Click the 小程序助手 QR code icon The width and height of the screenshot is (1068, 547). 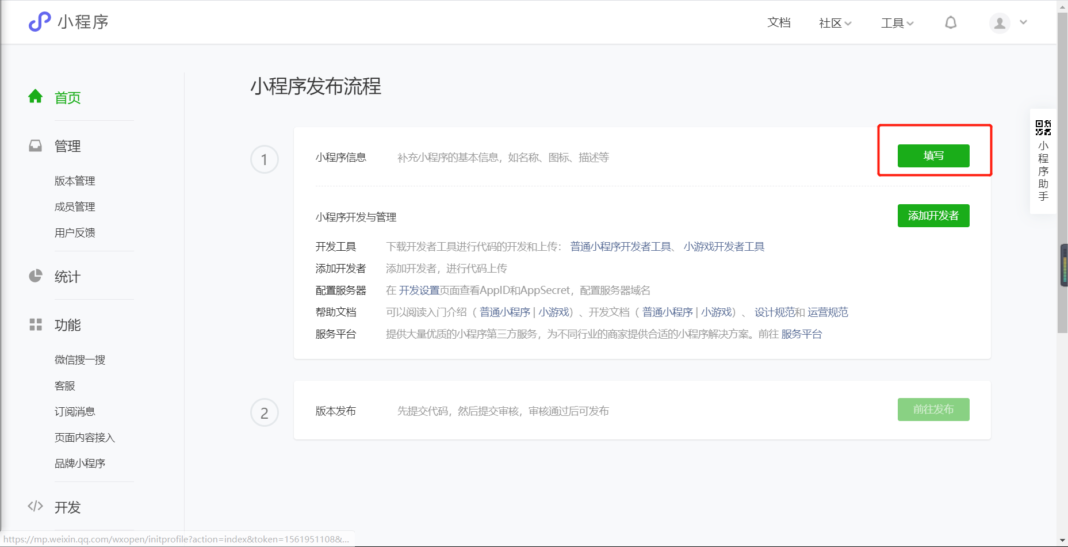[1043, 128]
